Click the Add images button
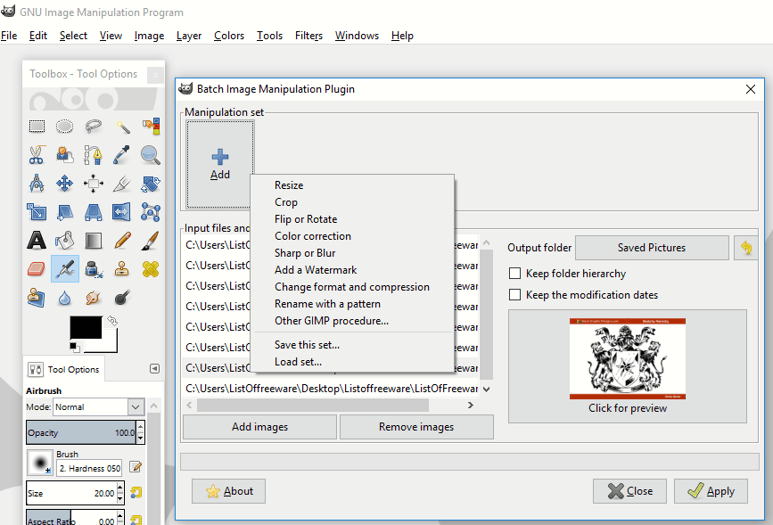Viewport: 773px width, 525px height. (x=259, y=427)
